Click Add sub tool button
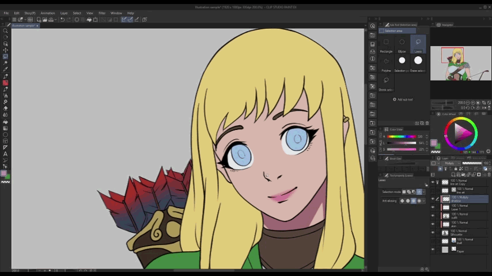 point(403,99)
